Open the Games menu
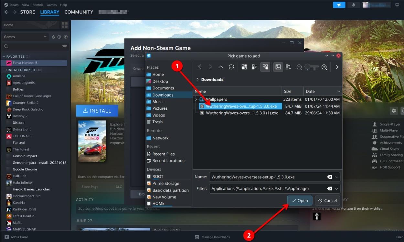 [x=52, y=5]
